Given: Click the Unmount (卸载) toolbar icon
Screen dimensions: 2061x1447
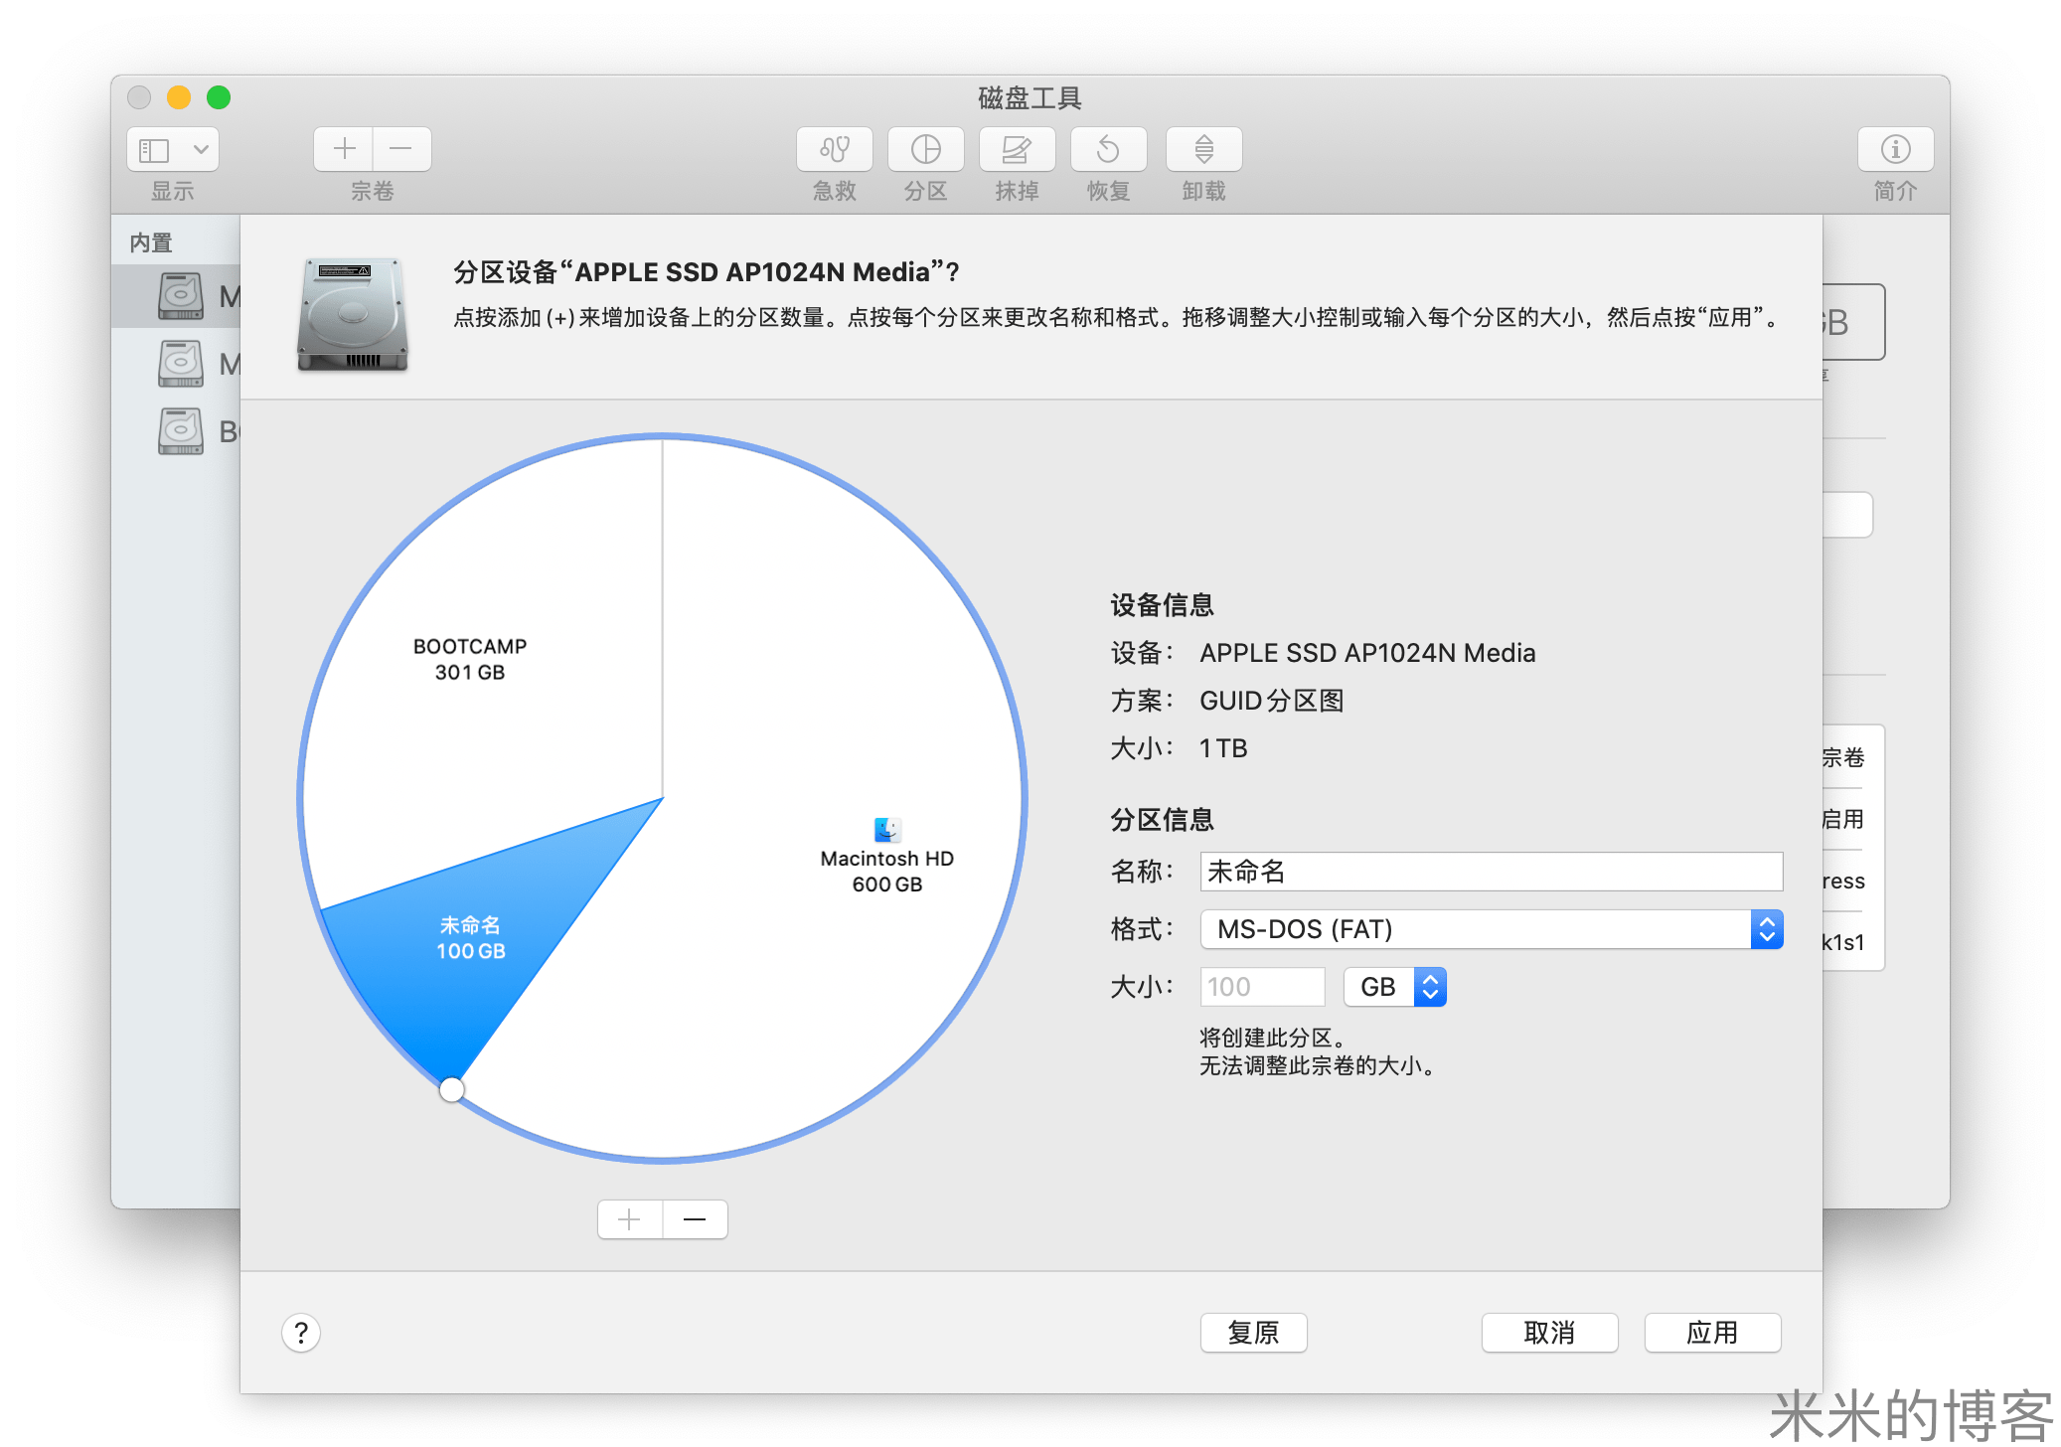Looking at the screenshot, I should (1203, 150).
